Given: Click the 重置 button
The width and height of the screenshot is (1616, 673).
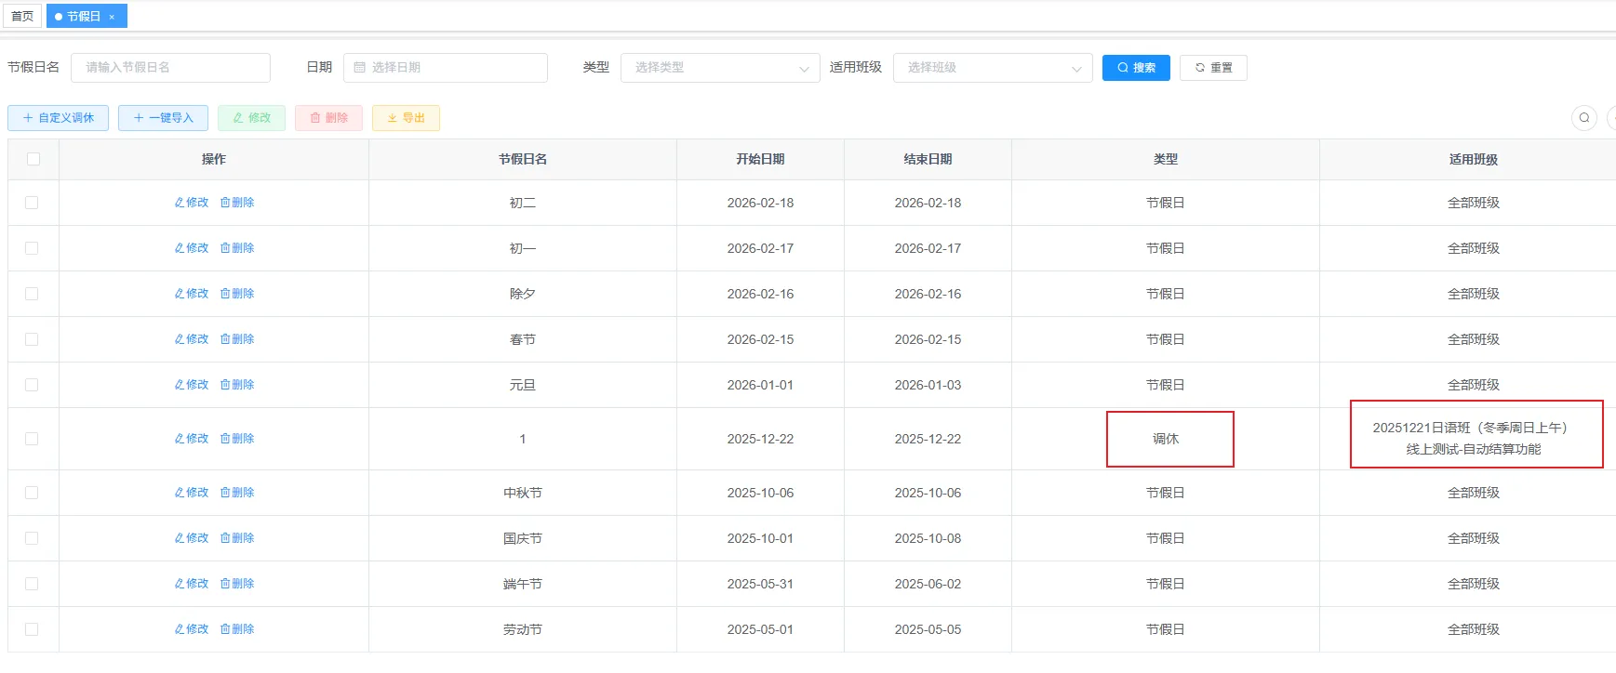Looking at the screenshot, I should [1213, 67].
